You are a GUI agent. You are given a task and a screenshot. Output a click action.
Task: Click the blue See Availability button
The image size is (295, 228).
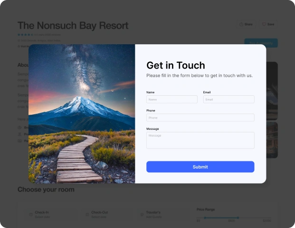click(x=261, y=43)
